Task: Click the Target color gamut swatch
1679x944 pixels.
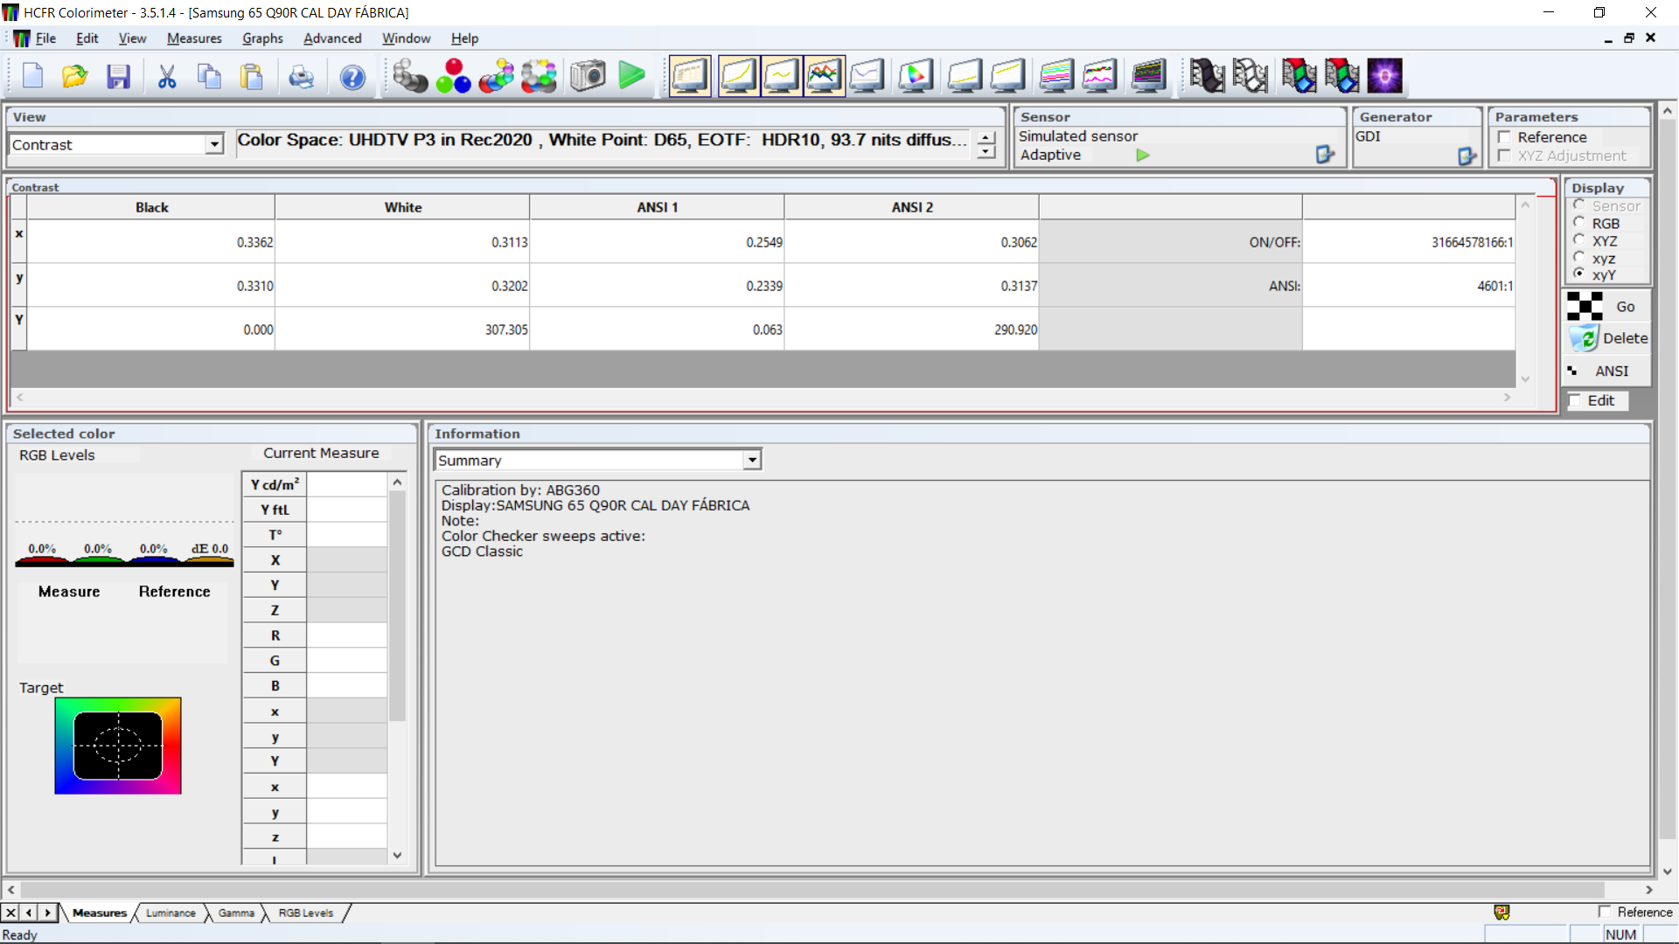Action: [118, 746]
